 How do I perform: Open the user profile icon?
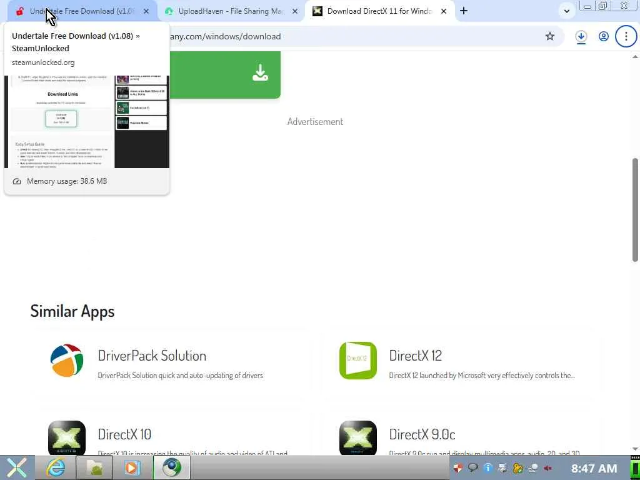coord(603,36)
